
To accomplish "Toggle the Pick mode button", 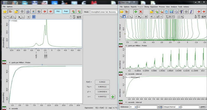I will click(x=58, y=12).
